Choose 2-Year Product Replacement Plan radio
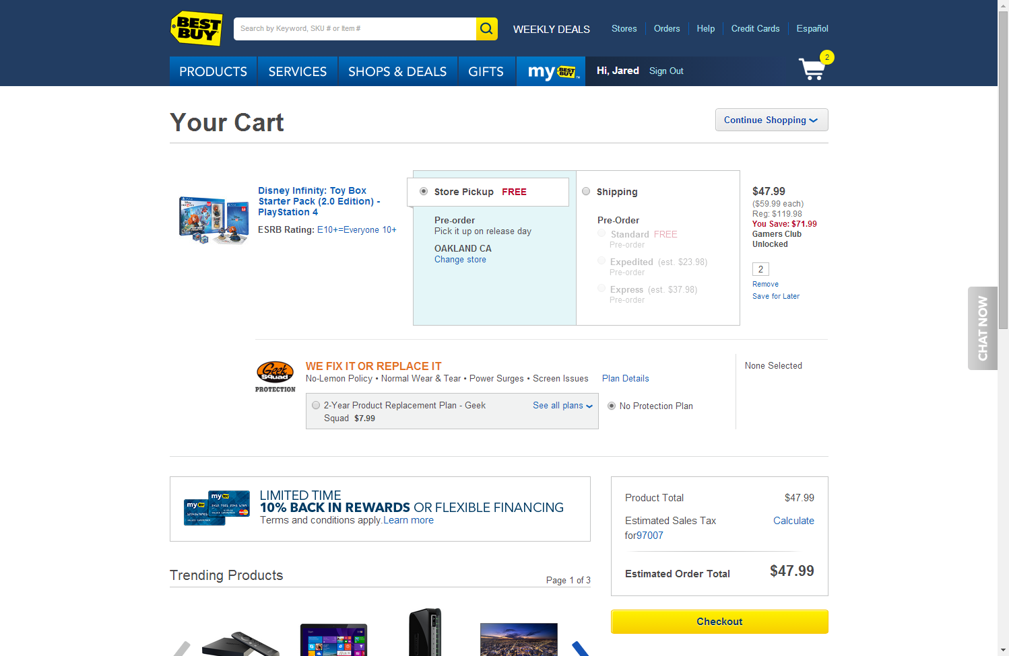1009x656 pixels. click(316, 405)
